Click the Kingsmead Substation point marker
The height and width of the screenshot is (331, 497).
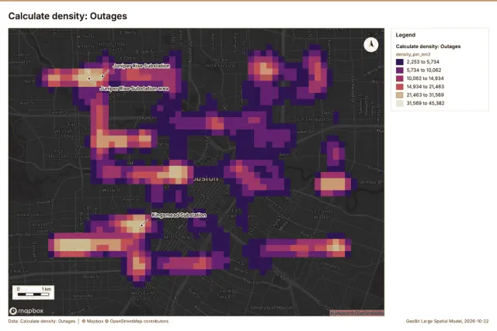141,226
